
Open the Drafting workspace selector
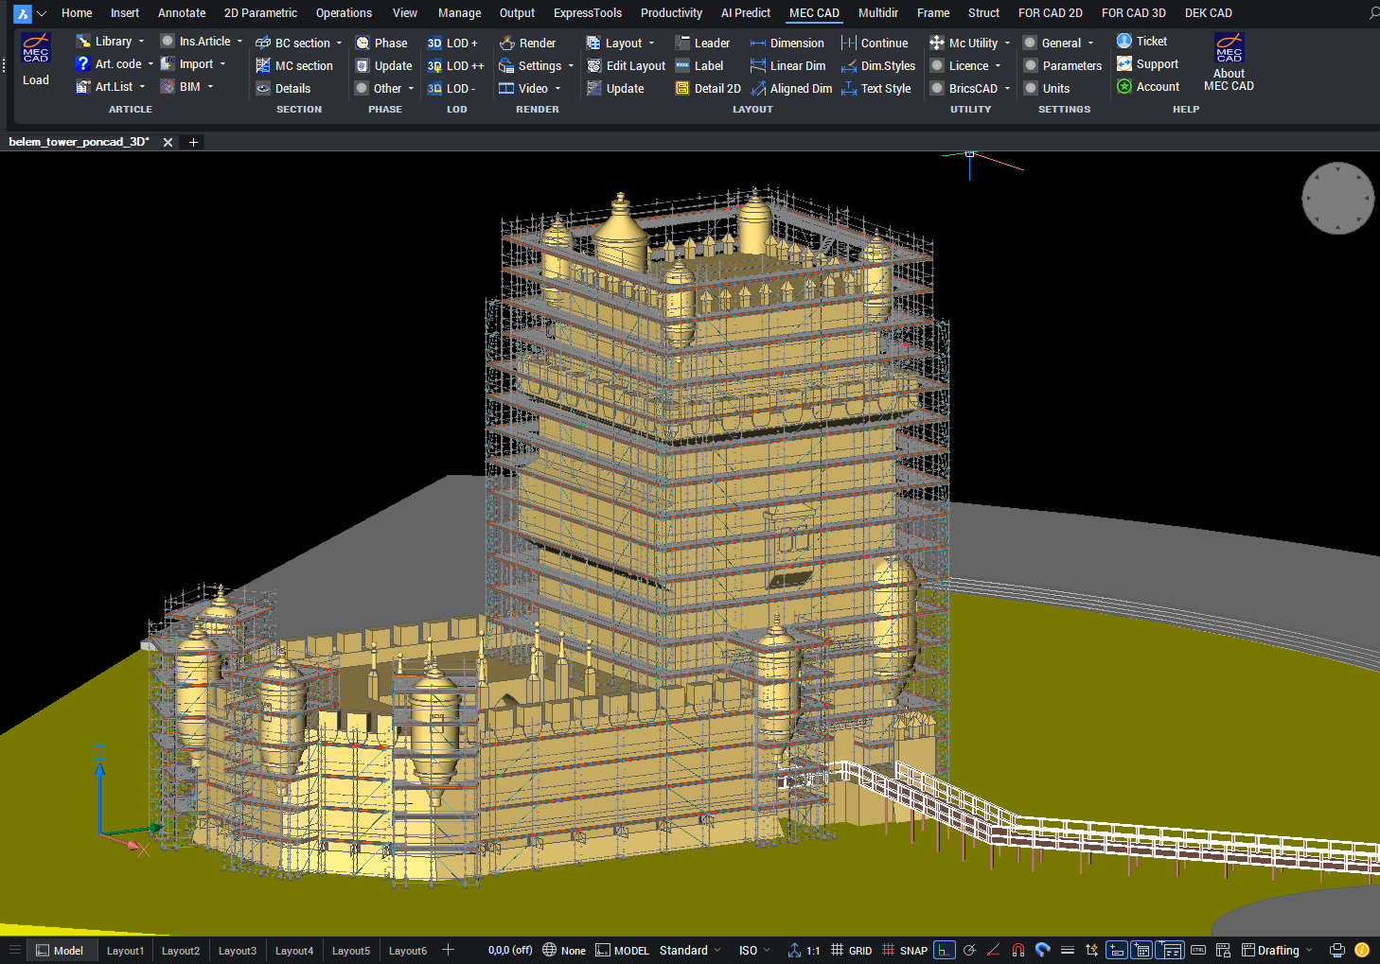[x=1278, y=951]
